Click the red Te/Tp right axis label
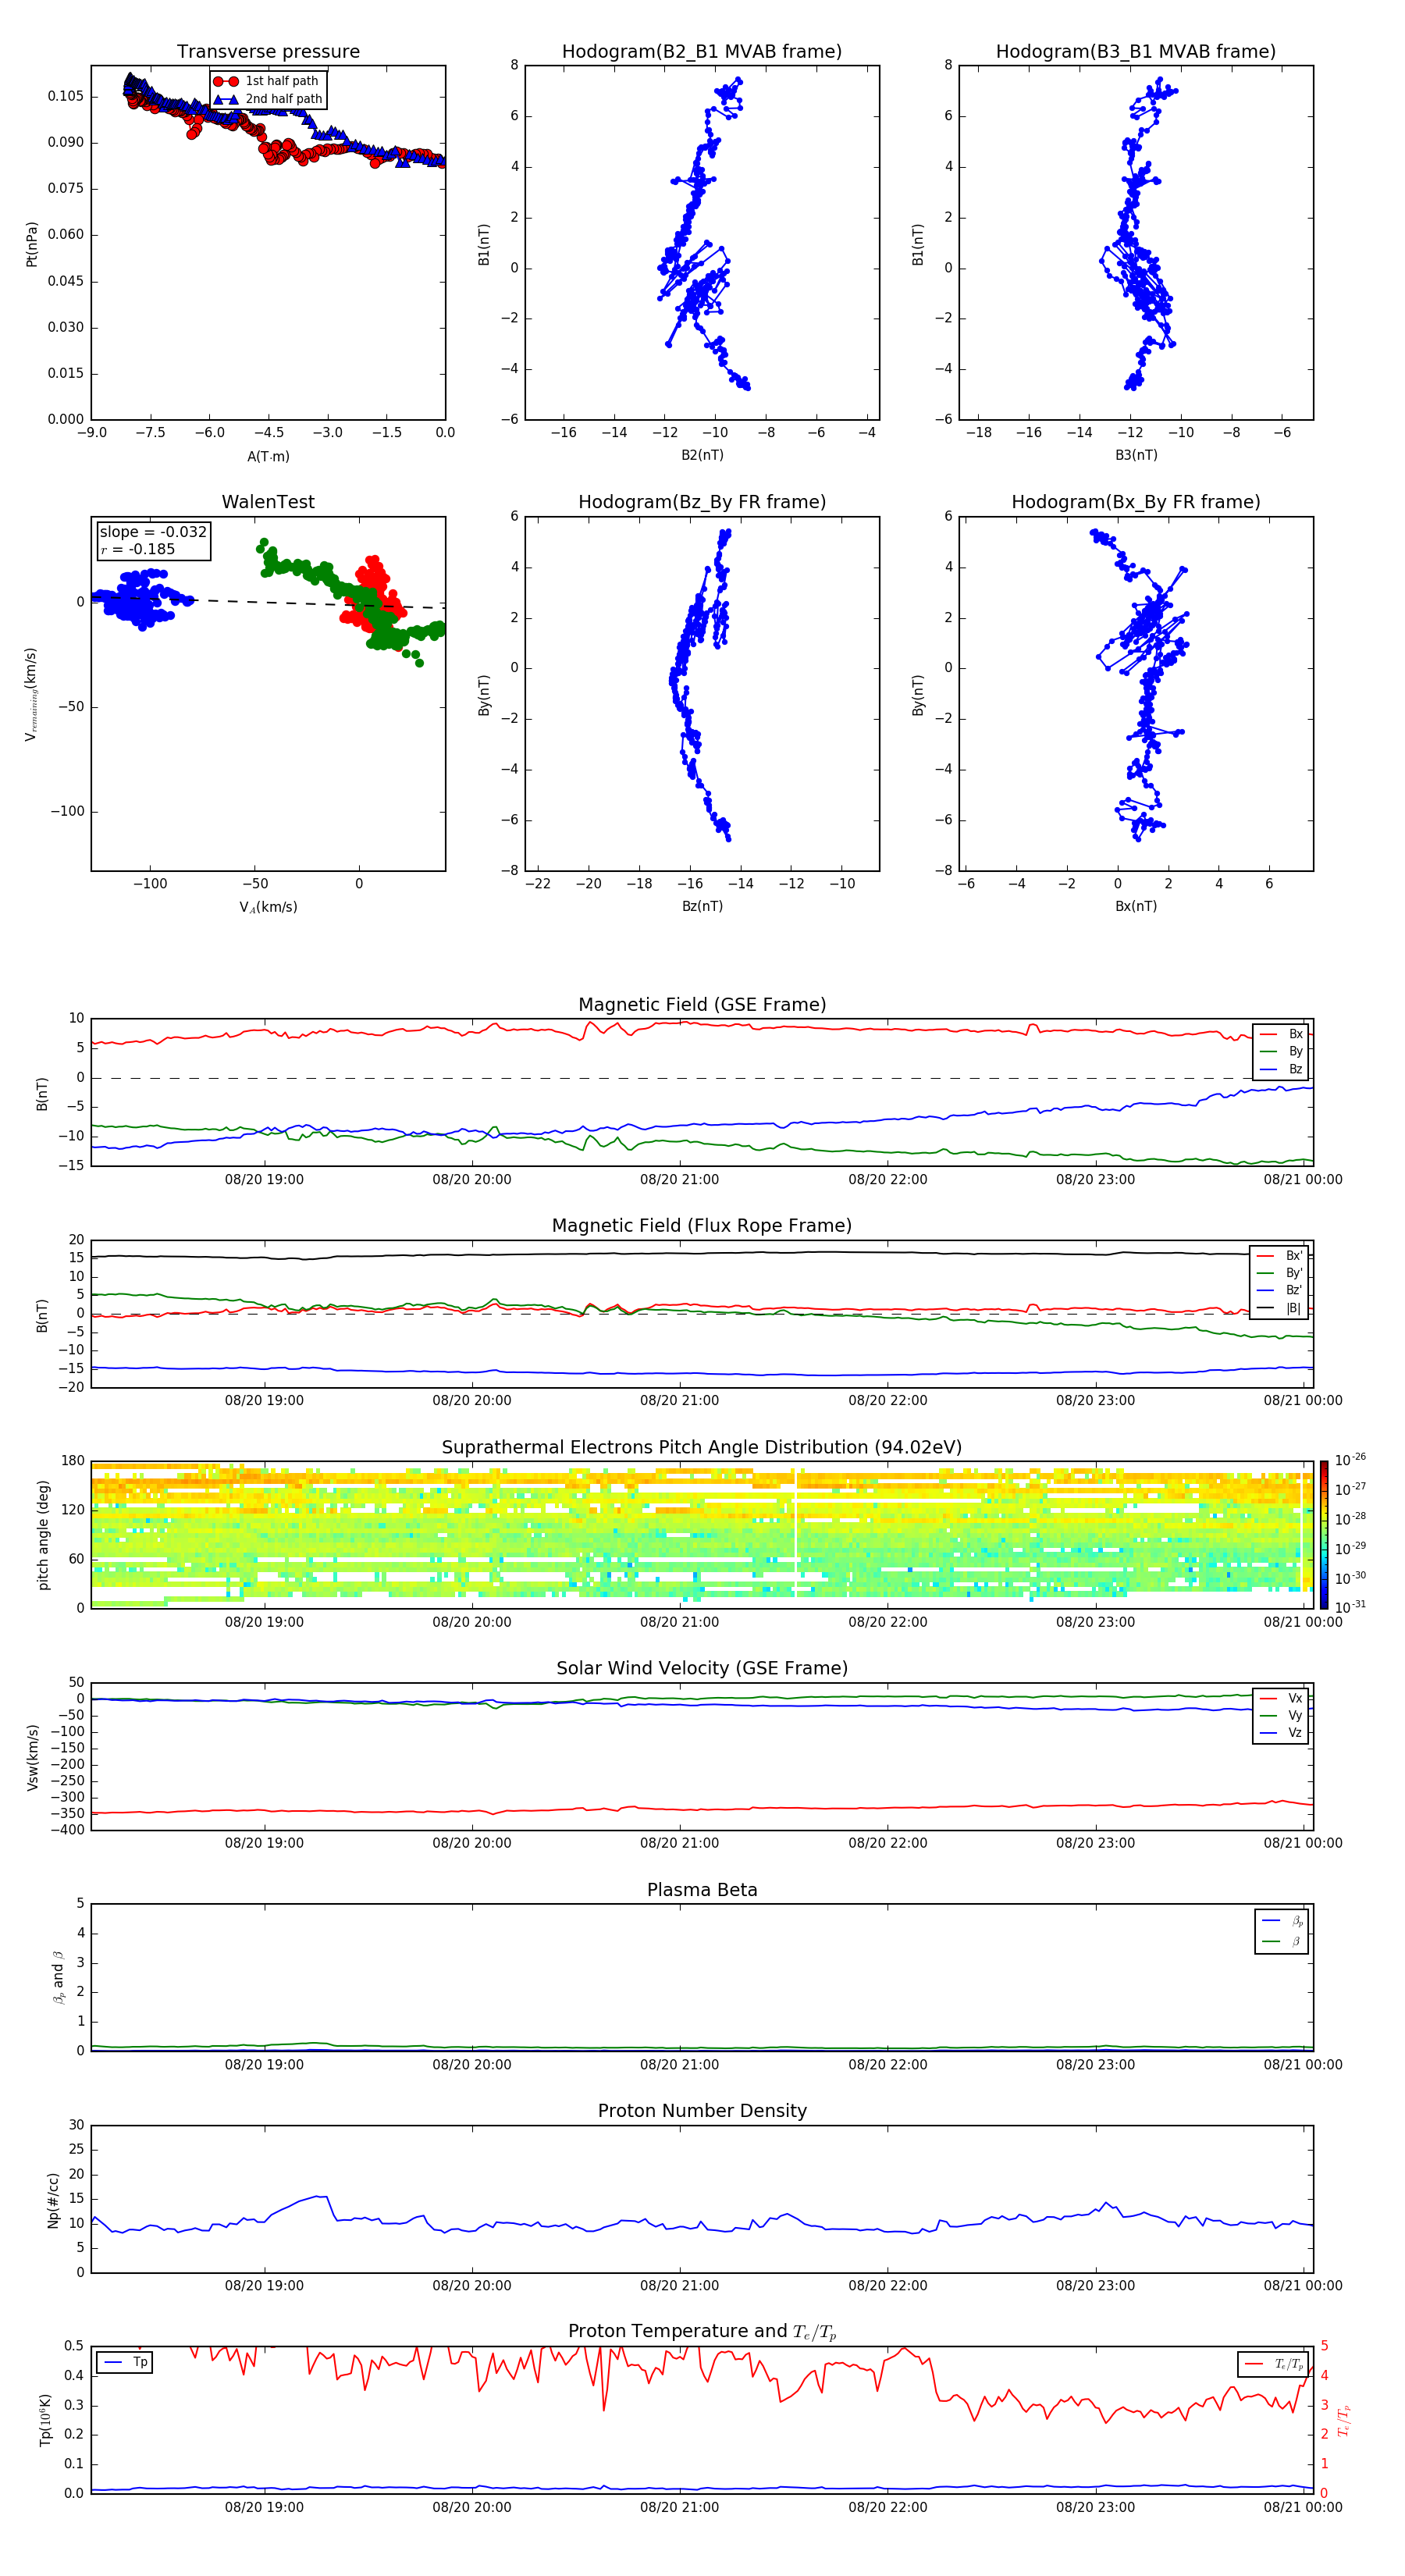Screen dimensions: 1405x2576 1343,2420
